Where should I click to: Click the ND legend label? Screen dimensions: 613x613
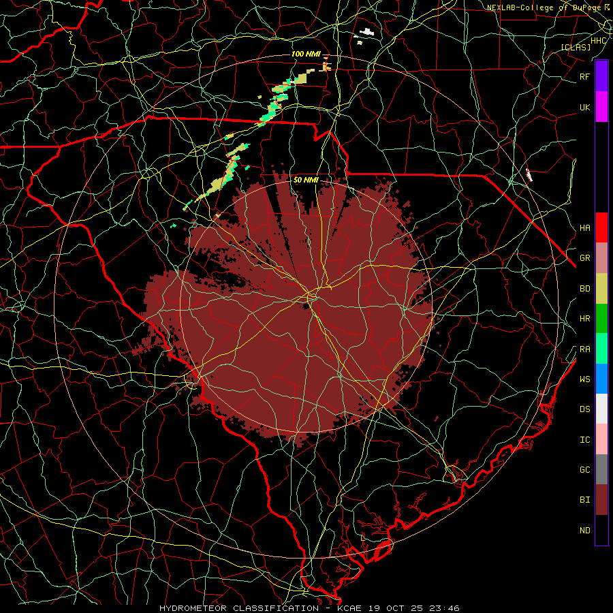coord(585,531)
